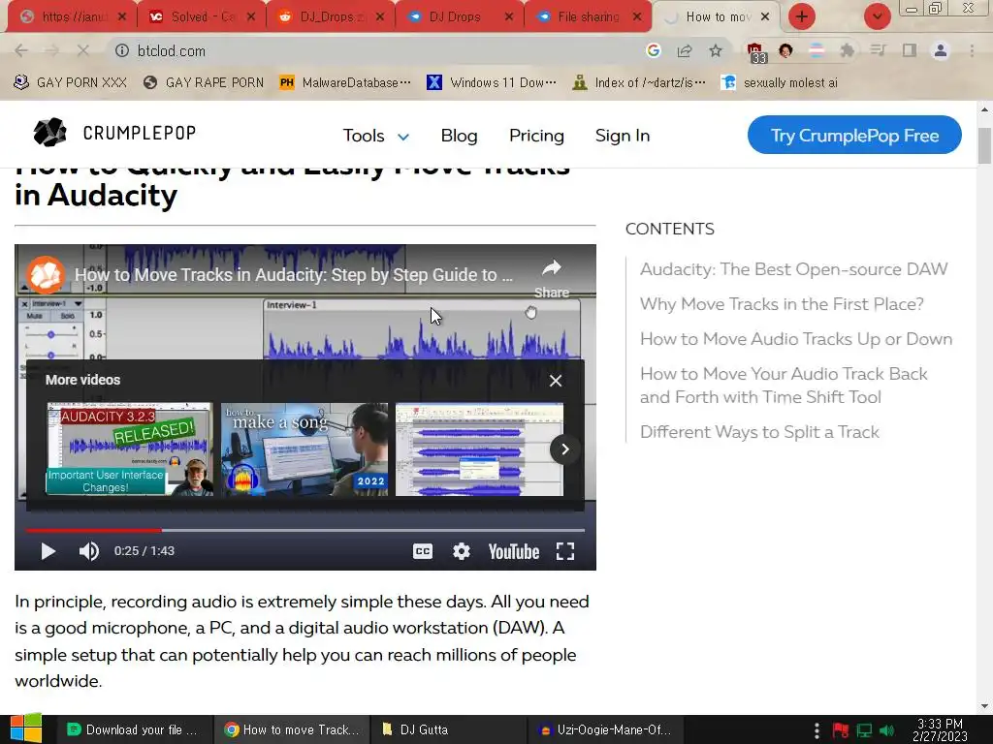Image resolution: width=993 pixels, height=744 pixels.
Task: Switch to the DJ Drops tab
Action: 458,16
